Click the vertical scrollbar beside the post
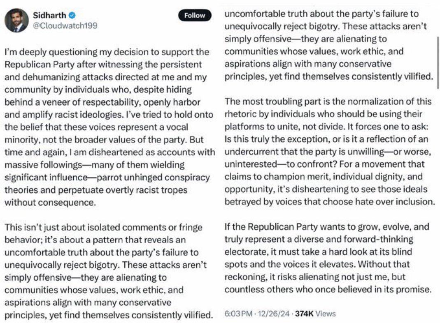 coord(438,62)
